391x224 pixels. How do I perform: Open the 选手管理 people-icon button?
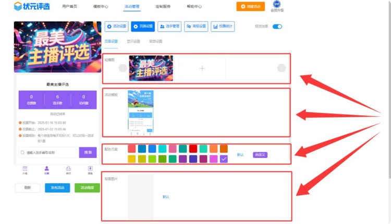tap(169, 27)
